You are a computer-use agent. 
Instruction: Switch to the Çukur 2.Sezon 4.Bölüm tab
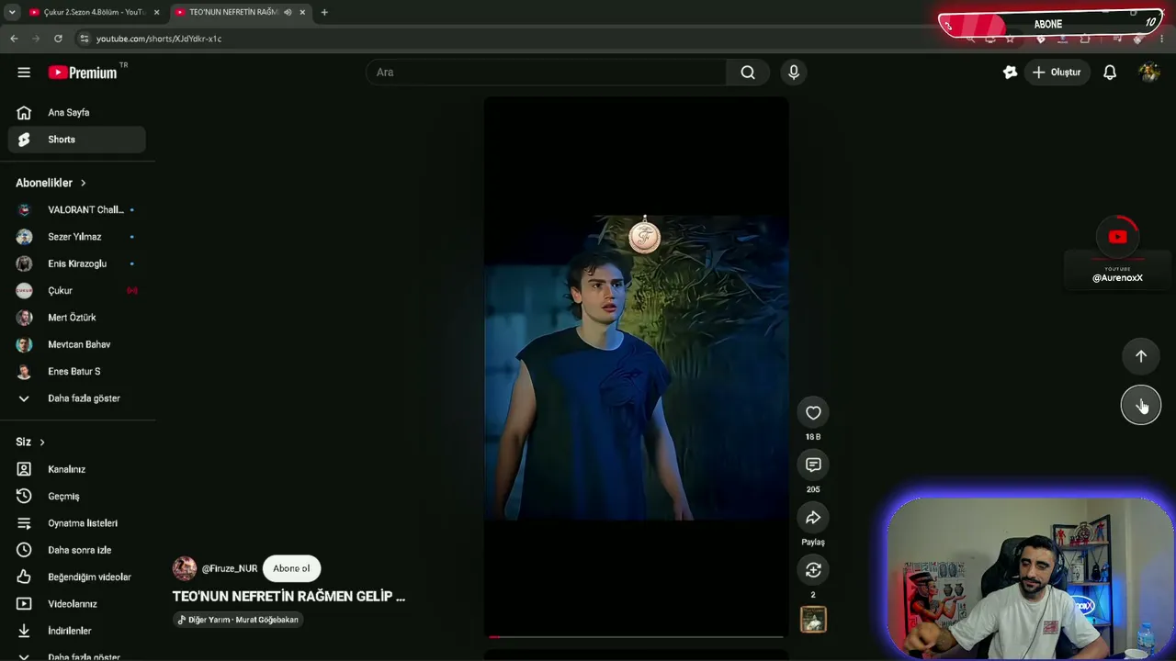93,12
